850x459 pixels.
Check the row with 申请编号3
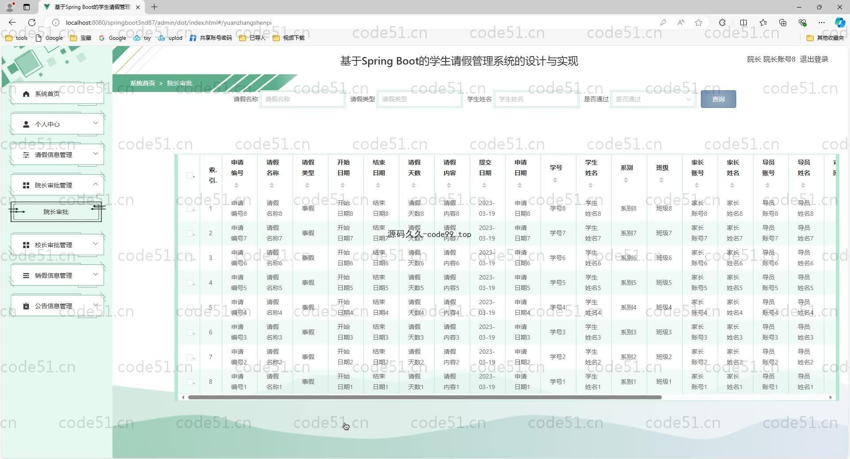coord(189,332)
